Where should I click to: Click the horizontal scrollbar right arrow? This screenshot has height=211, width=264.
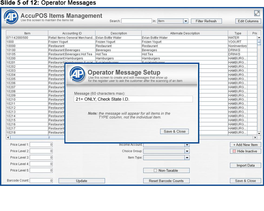tap(255, 137)
